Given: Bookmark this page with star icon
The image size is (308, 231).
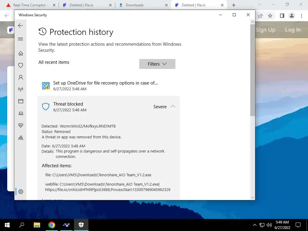Looking at the screenshot, I should tap(270, 16).
